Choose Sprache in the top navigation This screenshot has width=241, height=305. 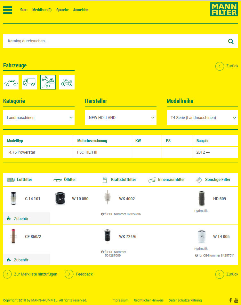point(62,10)
